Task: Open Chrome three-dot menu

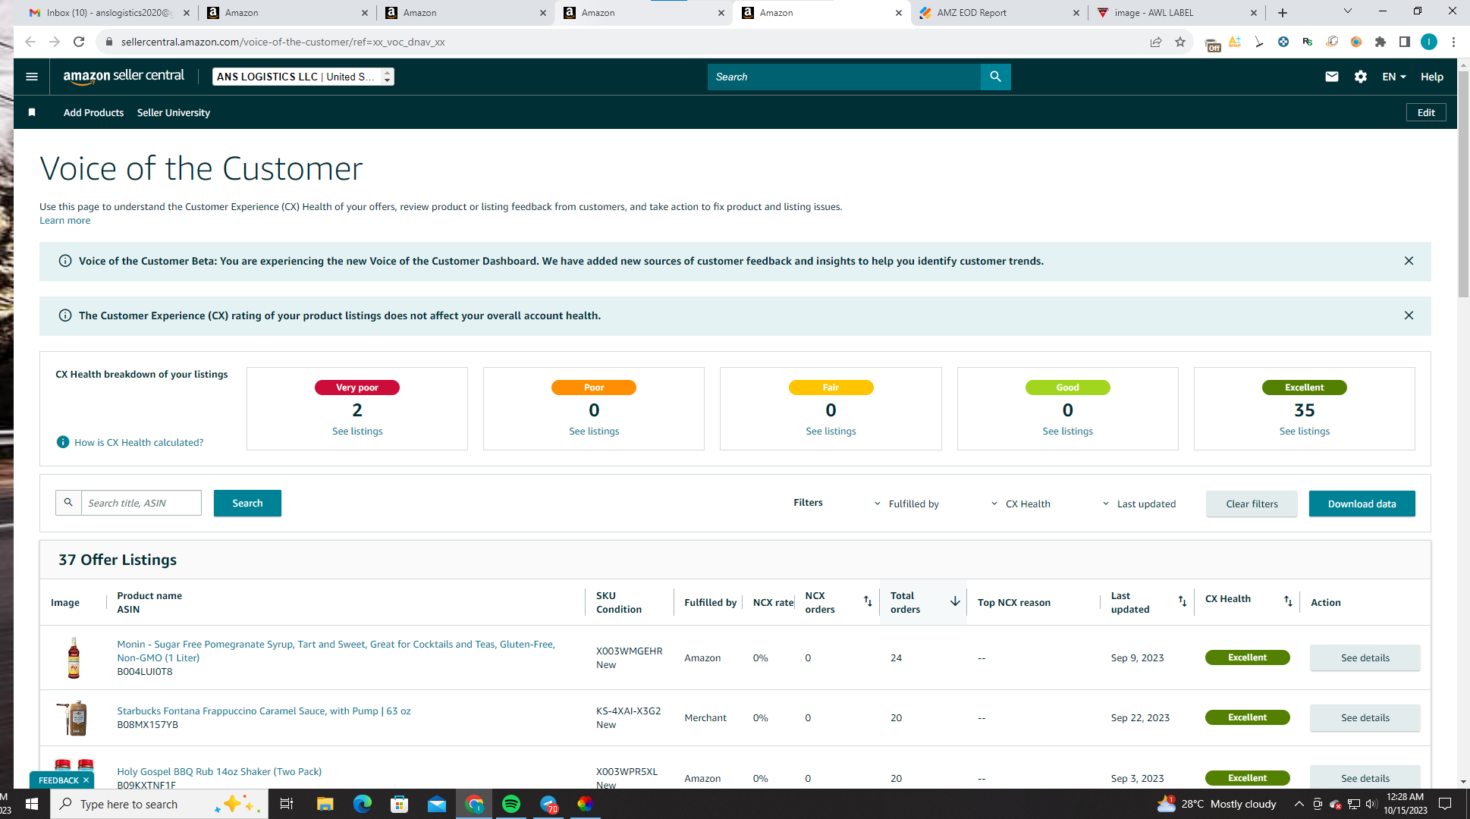Action: (x=1453, y=42)
